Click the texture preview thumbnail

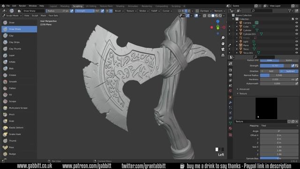(x=266, y=108)
